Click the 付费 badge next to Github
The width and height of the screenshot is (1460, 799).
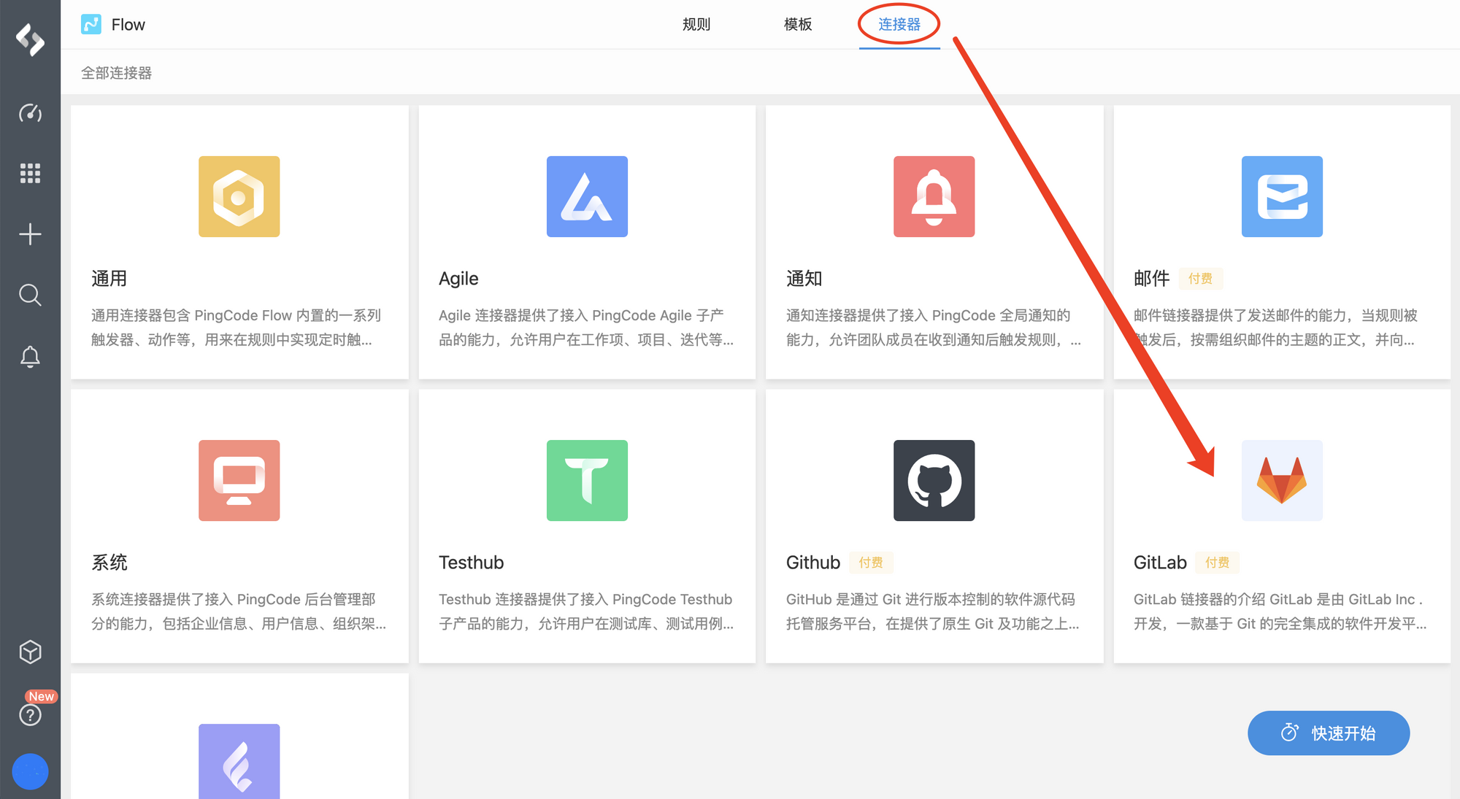871,563
